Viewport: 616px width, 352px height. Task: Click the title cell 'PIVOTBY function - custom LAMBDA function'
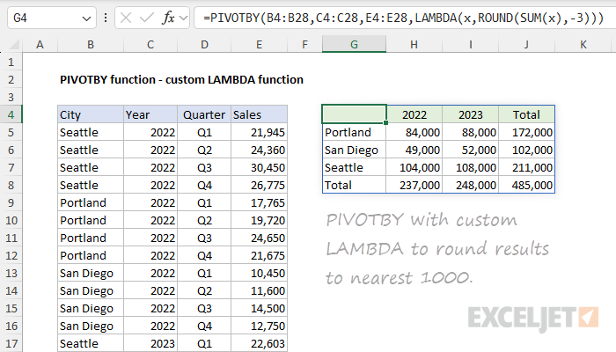click(x=181, y=79)
